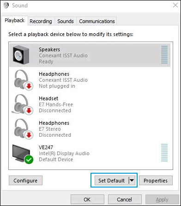Screen dimensions: 181x206
Task: Open the Sounds tab
Action: tap(66, 21)
